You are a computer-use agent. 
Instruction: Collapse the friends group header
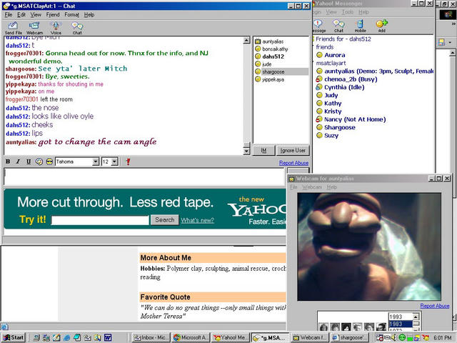tap(324, 47)
